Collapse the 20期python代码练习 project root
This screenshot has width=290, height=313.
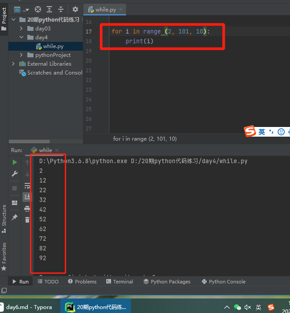click(x=14, y=20)
